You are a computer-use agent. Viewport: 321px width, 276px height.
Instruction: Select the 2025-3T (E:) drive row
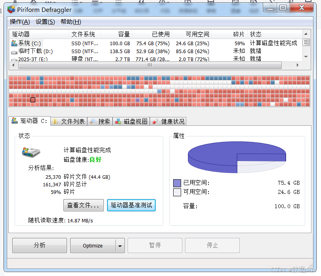tap(156, 59)
